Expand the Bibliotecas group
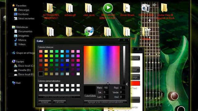Viewport: 198px width, 111px height. 20,27
